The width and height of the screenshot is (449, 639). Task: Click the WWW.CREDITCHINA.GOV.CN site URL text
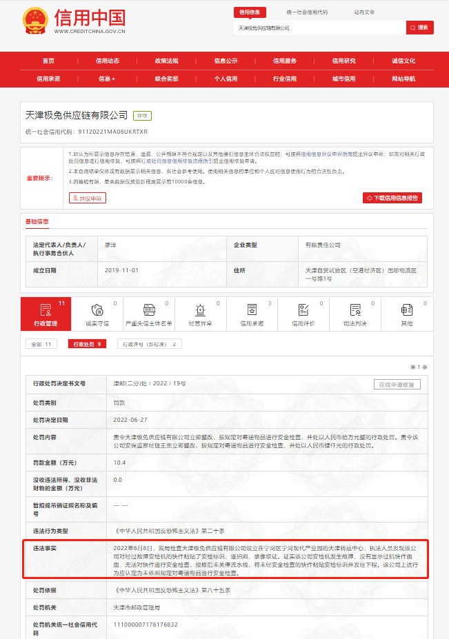90,32
